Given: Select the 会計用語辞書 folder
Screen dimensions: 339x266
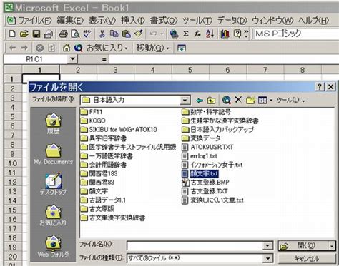Looking at the screenshot, I should [103, 165].
